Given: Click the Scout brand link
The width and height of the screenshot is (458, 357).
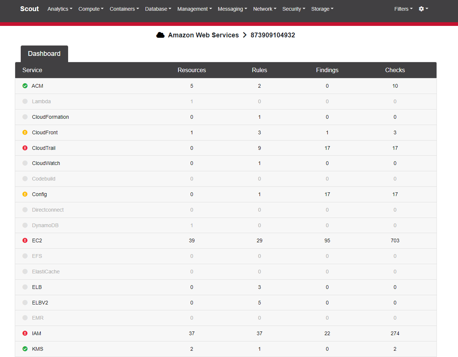Looking at the screenshot, I should pos(29,9).
